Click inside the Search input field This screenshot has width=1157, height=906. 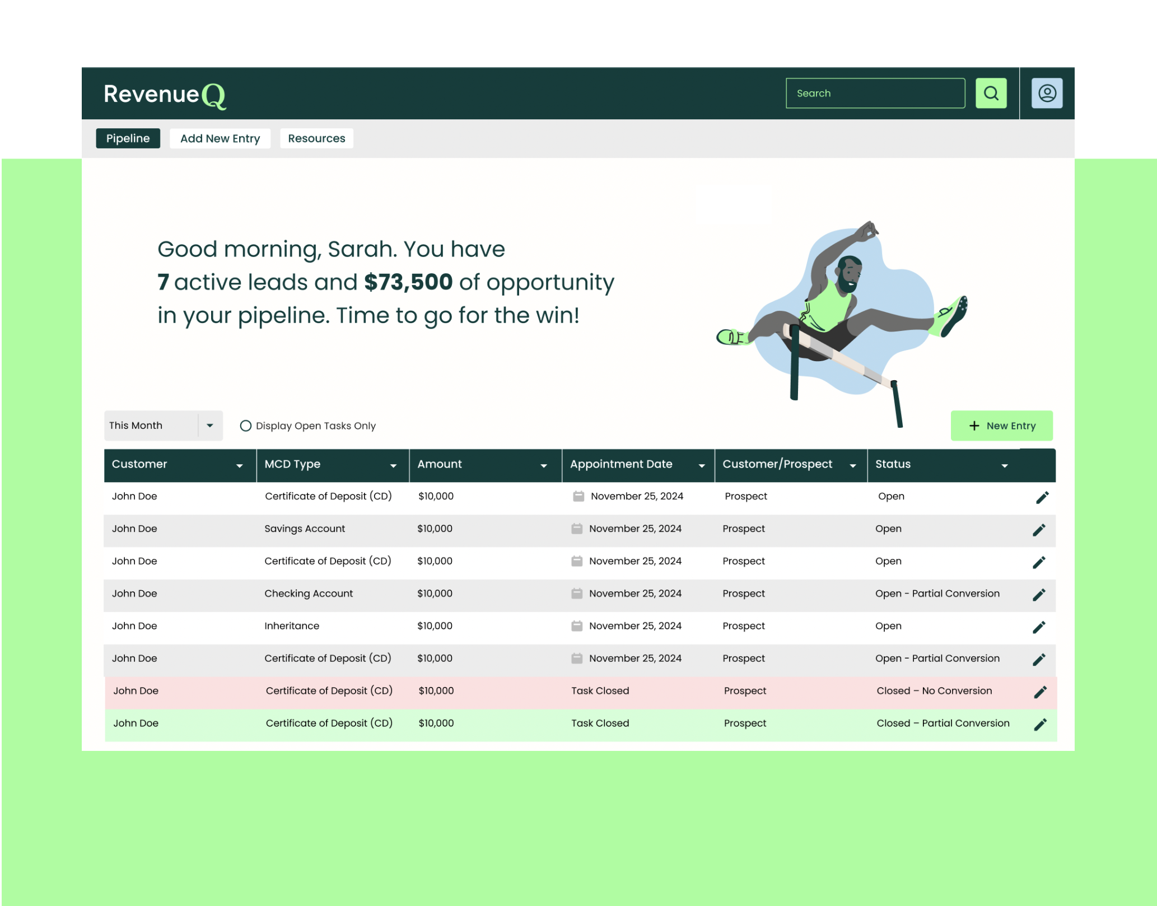(x=875, y=93)
